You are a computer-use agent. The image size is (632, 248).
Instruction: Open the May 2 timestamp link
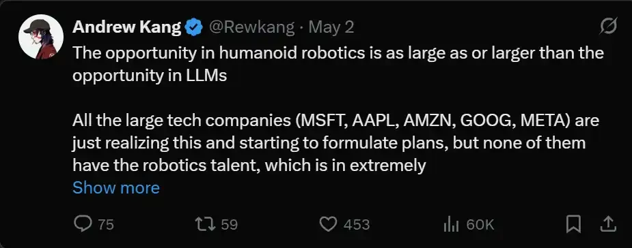(x=331, y=27)
